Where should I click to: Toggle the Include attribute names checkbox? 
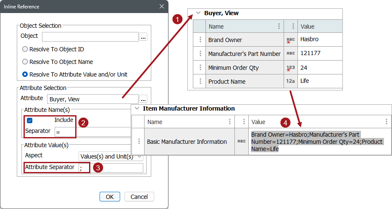point(29,120)
